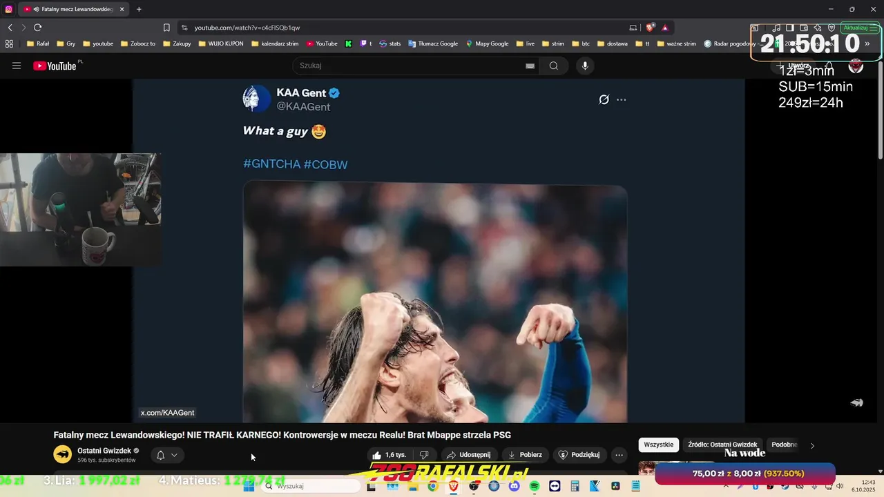Viewport: 884px width, 497px height.
Task: Like the video with the thumbs-up button
Action: pyautogui.click(x=389, y=455)
